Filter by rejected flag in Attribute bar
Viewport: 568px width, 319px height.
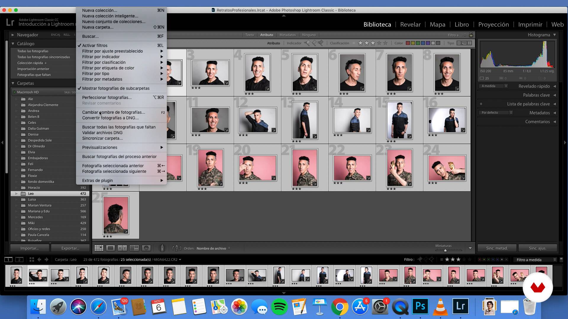coord(320,43)
